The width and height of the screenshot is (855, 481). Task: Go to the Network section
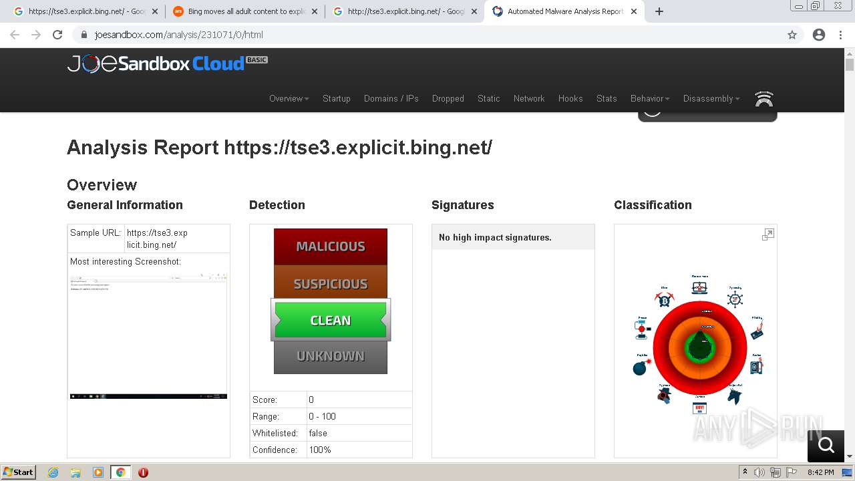click(529, 98)
